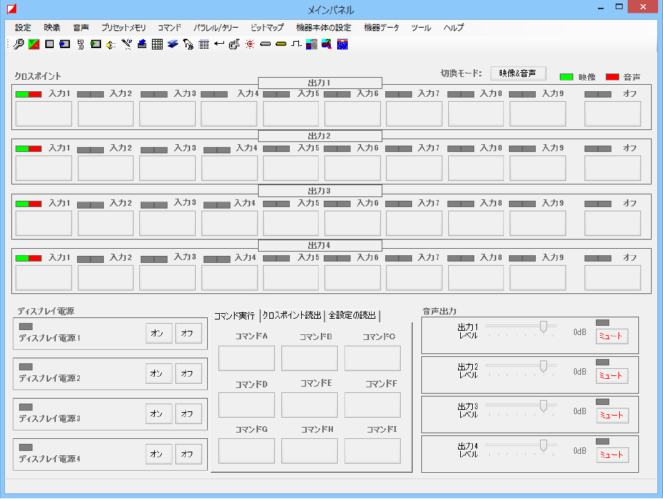Viewport: 663px width, 499px height.
Task: Switch to the クロスポイント読出 tab
Action: tap(292, 315)
